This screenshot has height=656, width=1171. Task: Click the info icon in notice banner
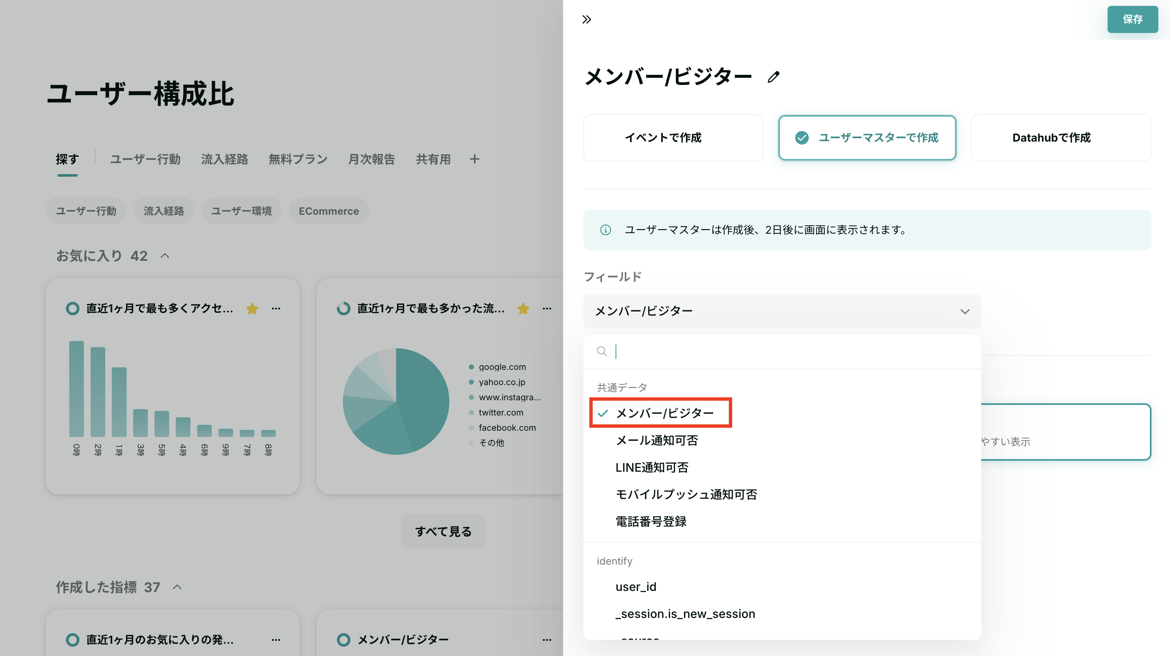(x=605, y=230)
